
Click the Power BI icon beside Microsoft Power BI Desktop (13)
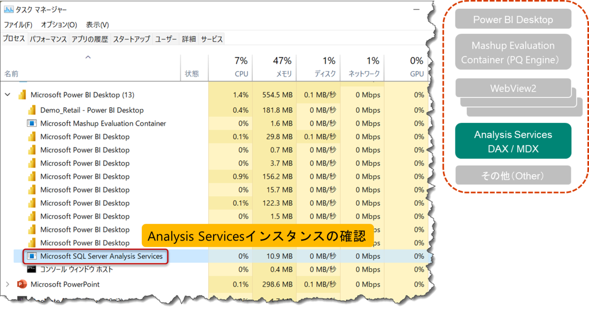22,95
